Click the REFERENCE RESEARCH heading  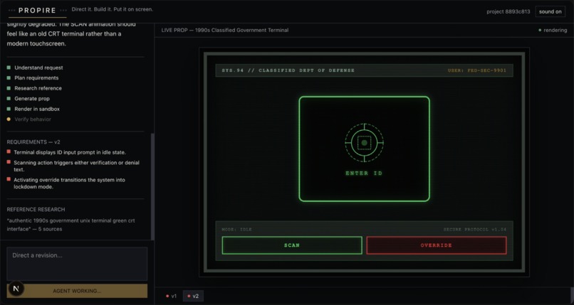click(x=36, y=209)
